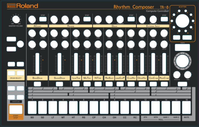Image resolution: width=199 pixels, height=127 pixels.
Task: Select the button below the RimShot label
Action: (109, 84)
